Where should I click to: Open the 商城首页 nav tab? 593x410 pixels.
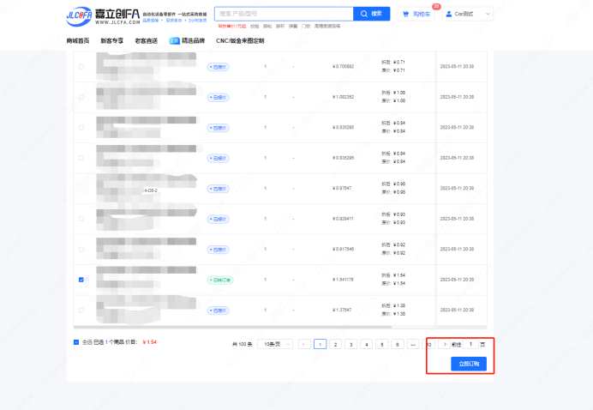(x=77, y=40)
